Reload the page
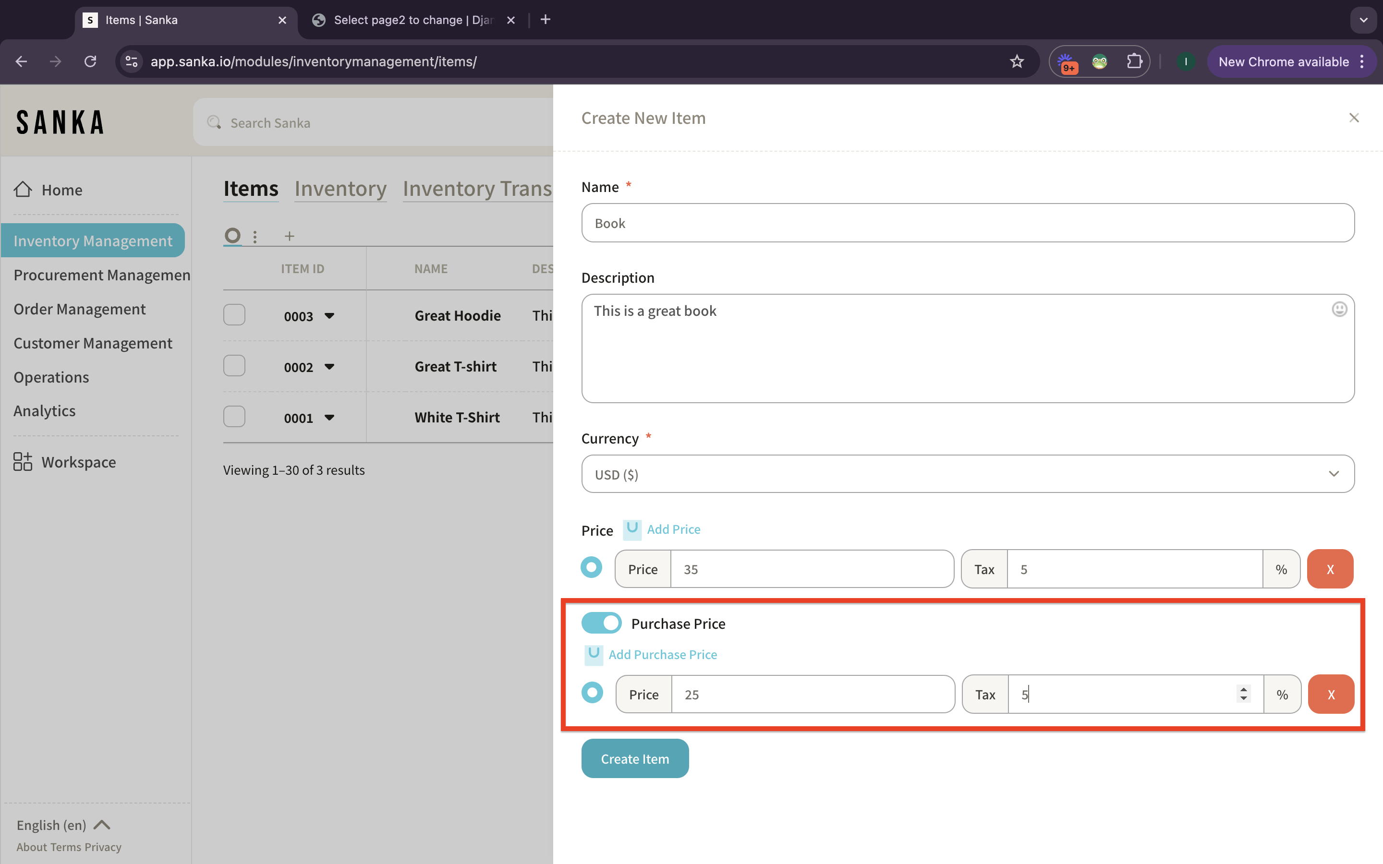The height and width of the screenshot is (864, 1383). (x=90, y=61)
